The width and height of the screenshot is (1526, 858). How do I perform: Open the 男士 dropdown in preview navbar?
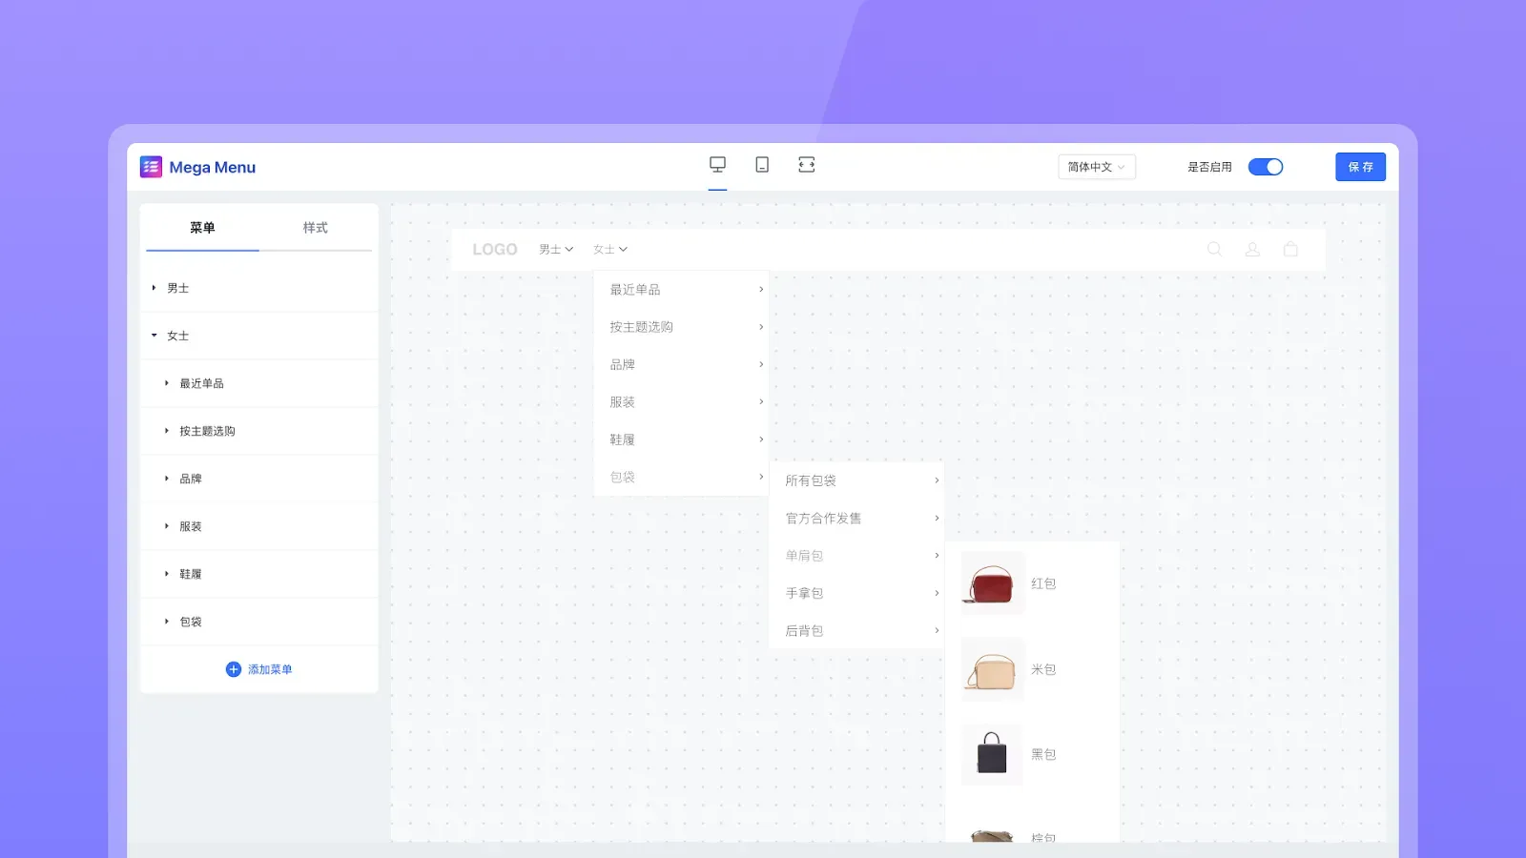(556, 250)
